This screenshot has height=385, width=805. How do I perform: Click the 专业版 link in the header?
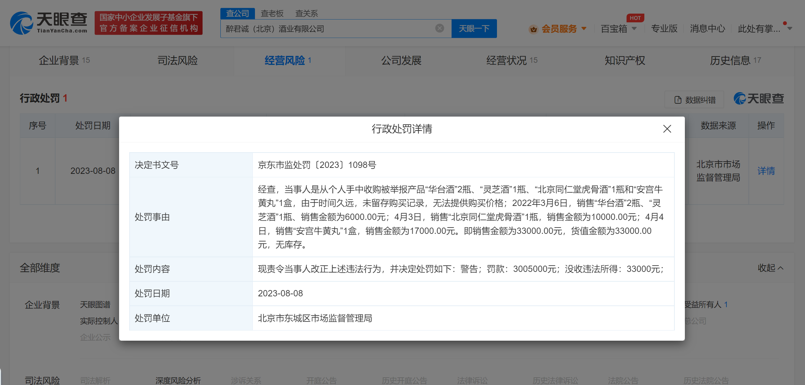(x=664, y=29)
